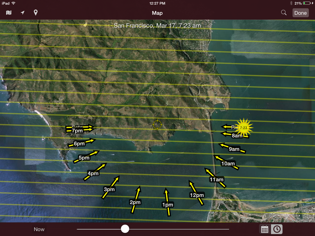Screen dimensions: 315x236
Task: Tap the San Francisco date header text
Action: point(157,26)
